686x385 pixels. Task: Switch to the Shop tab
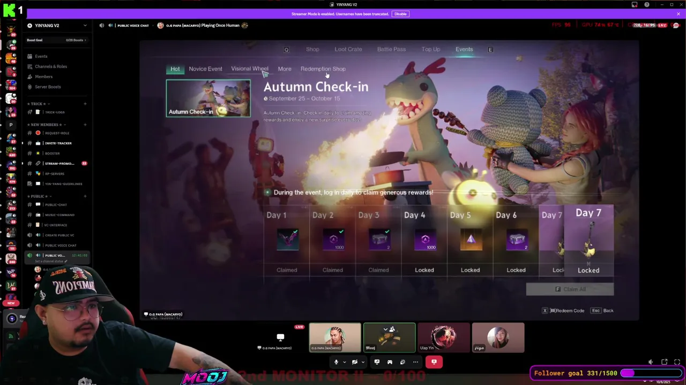click(312, 49)
